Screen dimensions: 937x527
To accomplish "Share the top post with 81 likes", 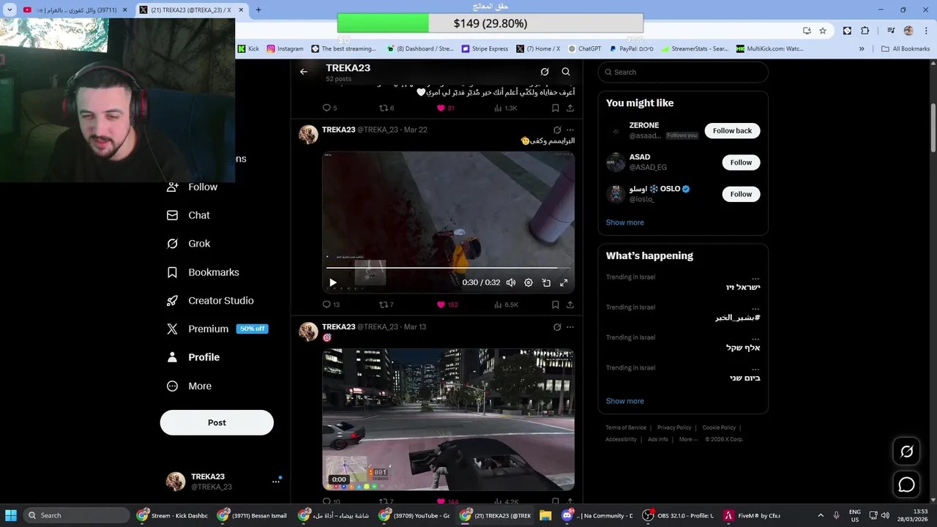I will (570, 108).
